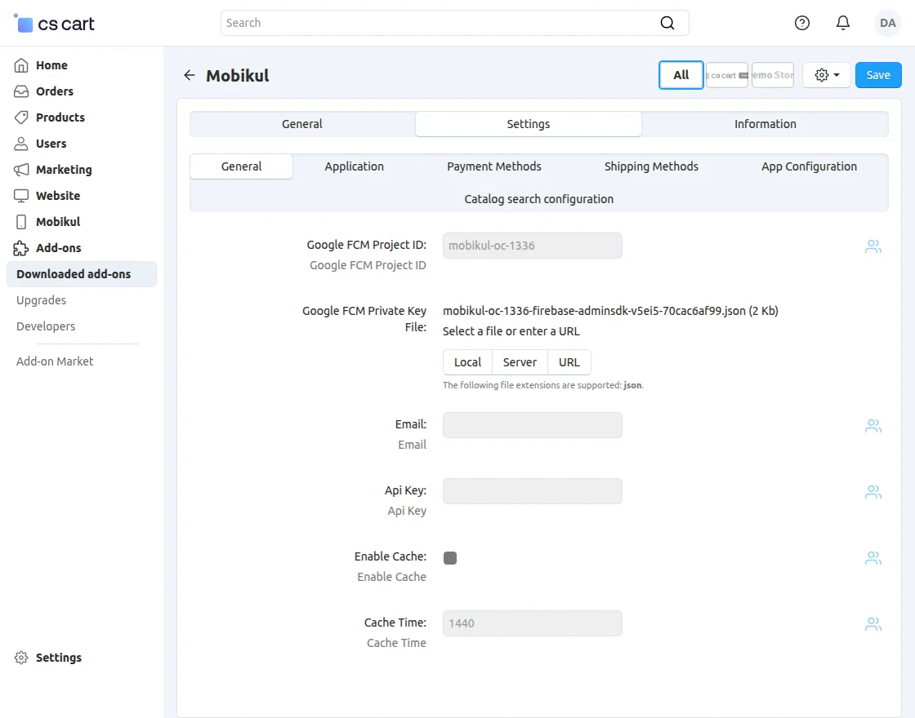
Task: Click inside the top search field
Action: (454, 23)
